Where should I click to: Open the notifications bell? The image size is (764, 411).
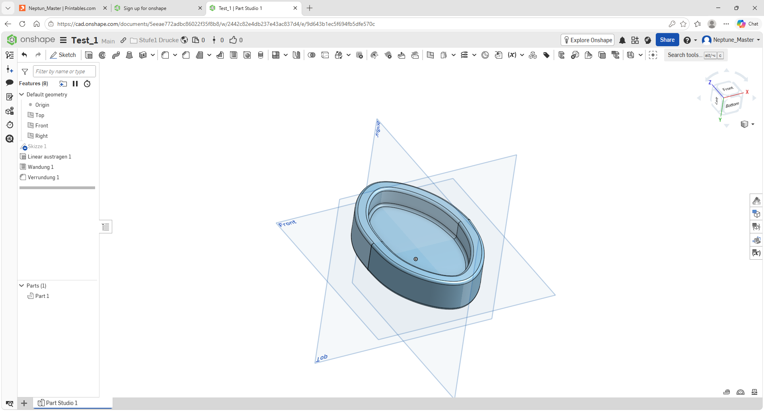pos(622,40)
